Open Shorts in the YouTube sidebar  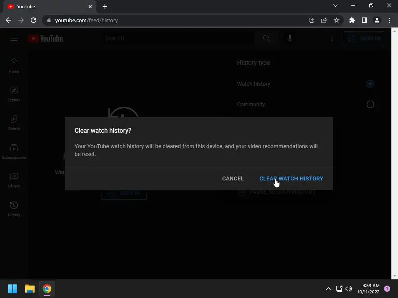pos(14,123)
